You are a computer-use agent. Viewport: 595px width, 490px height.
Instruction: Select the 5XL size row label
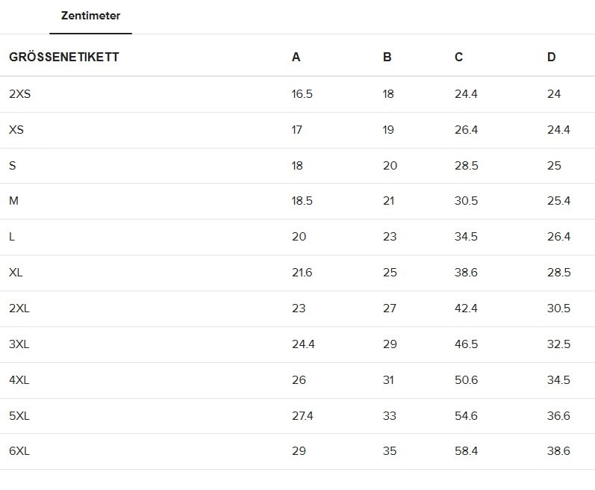click(19, 416)
